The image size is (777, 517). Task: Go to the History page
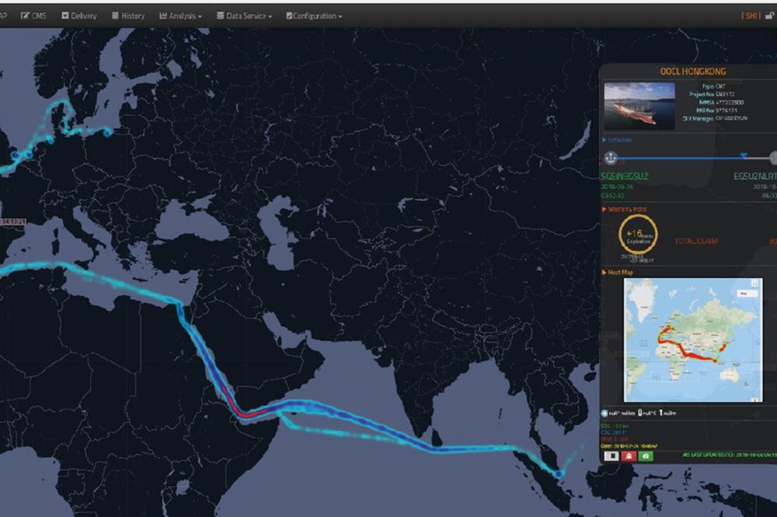pyautogui.click(x=127, y=16)
